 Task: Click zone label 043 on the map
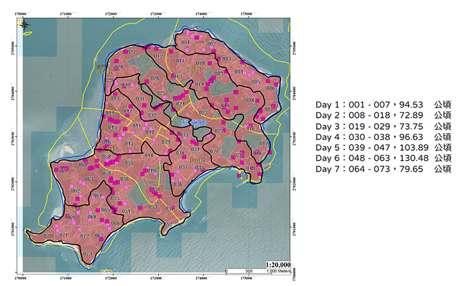tap(115, 98)
